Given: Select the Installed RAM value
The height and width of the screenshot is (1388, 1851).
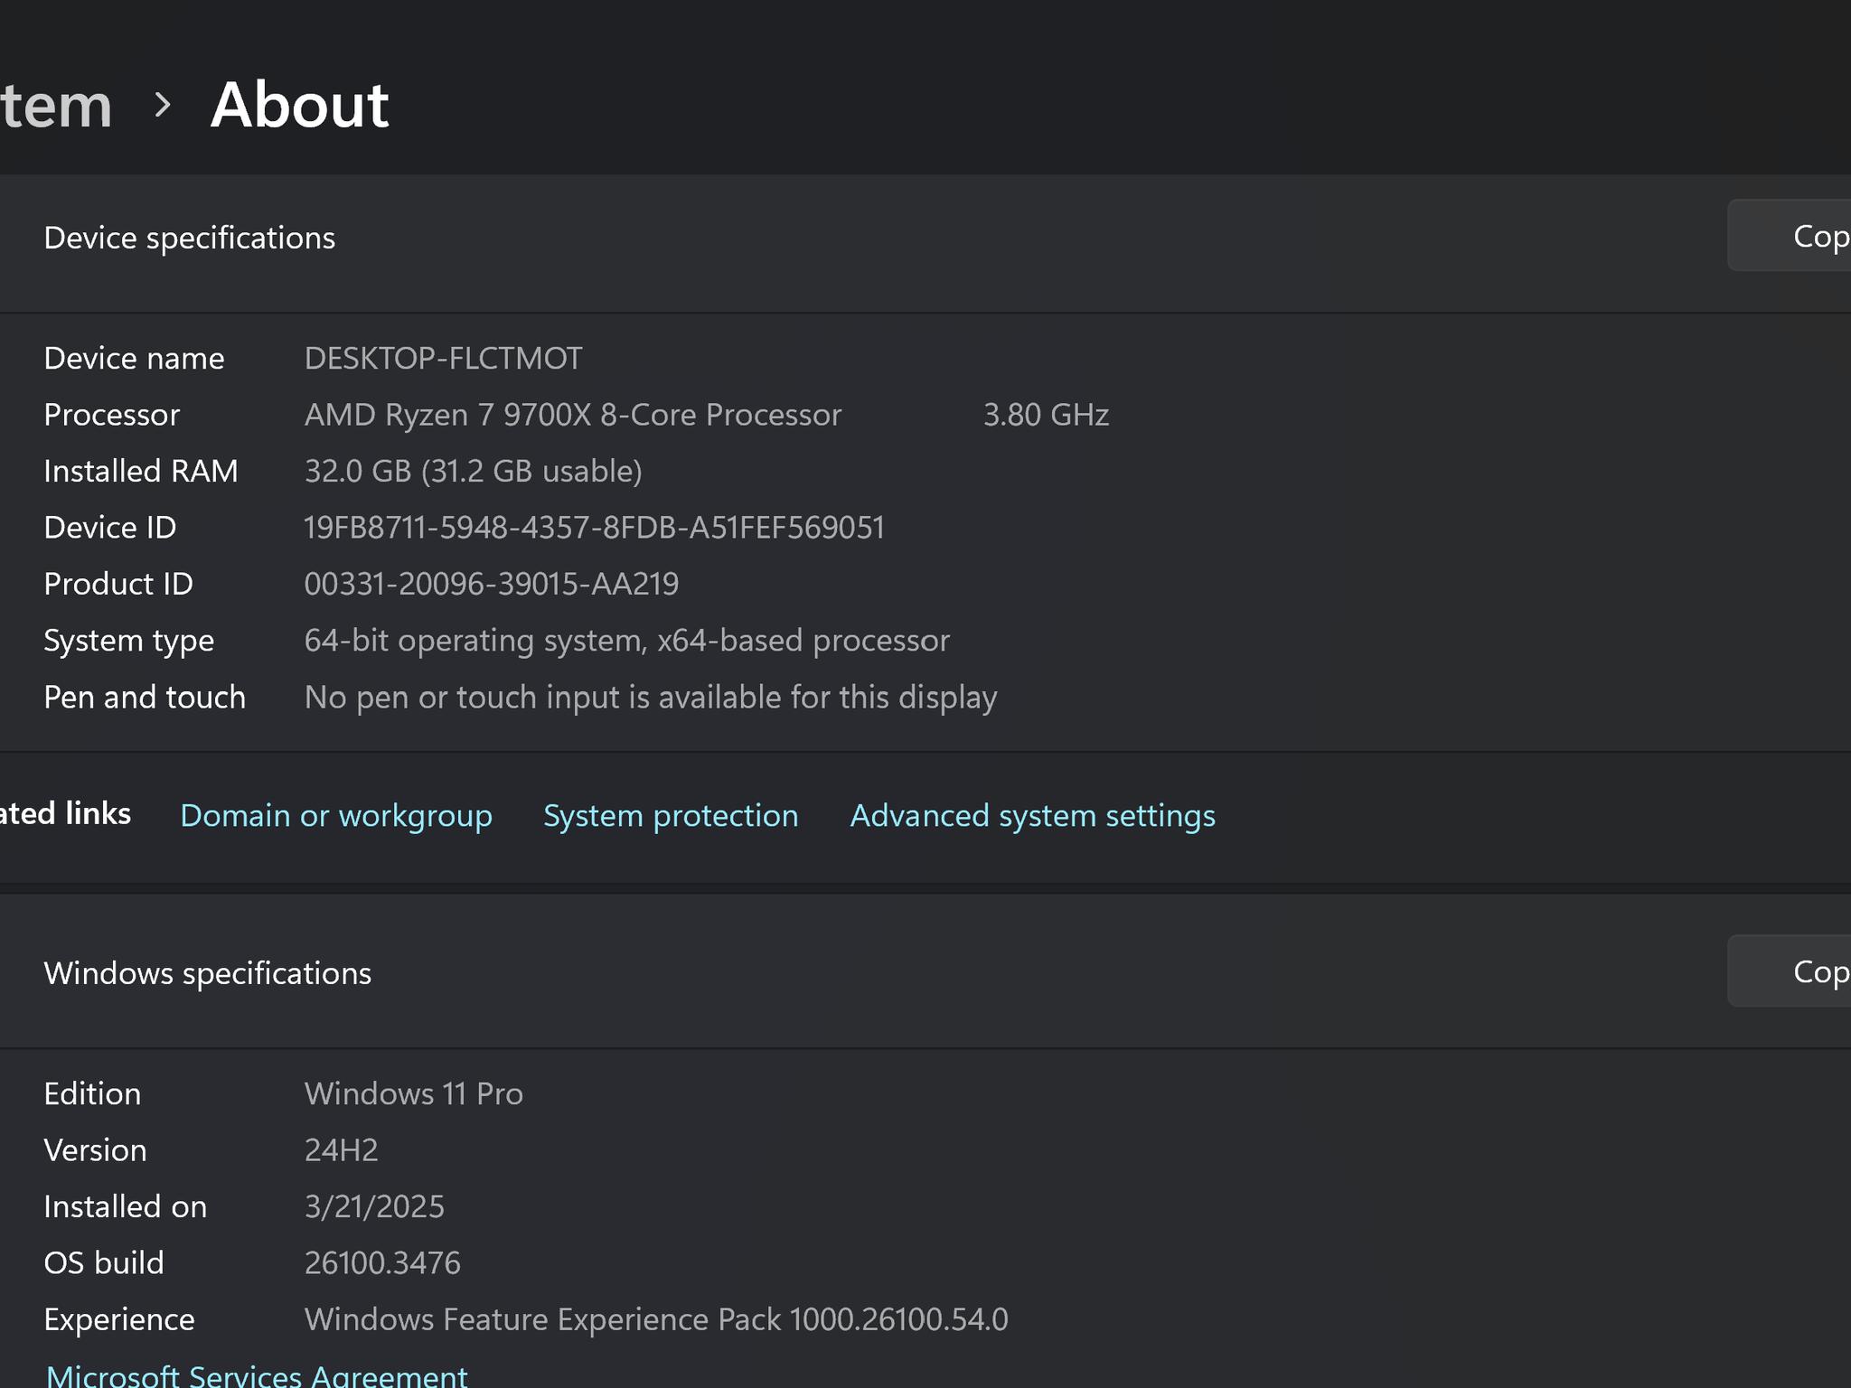Looking at the screenshot, I should (x=473, y=470).
